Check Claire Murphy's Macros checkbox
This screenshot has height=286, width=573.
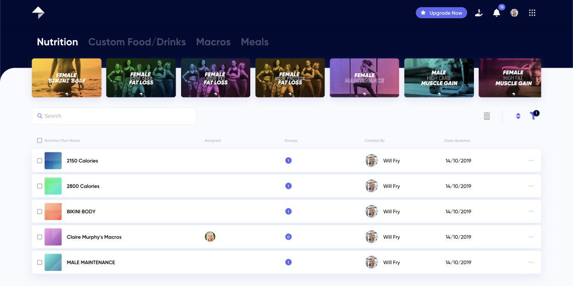click(39, 237)
